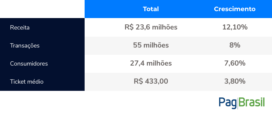Click the PagBrasil logo
Screen dimensions: 272x114
click(242, 103)
